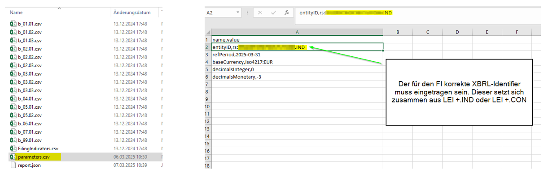Select the b_01.01.csv file name
Screen dimensions: 548x178
(30, 24)
